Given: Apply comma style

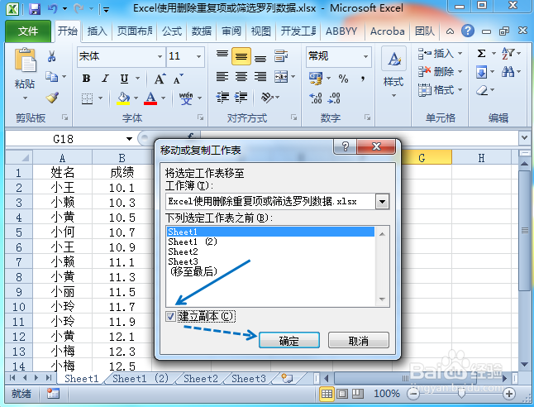Looking at the screenshot, I should coord(363,79).
